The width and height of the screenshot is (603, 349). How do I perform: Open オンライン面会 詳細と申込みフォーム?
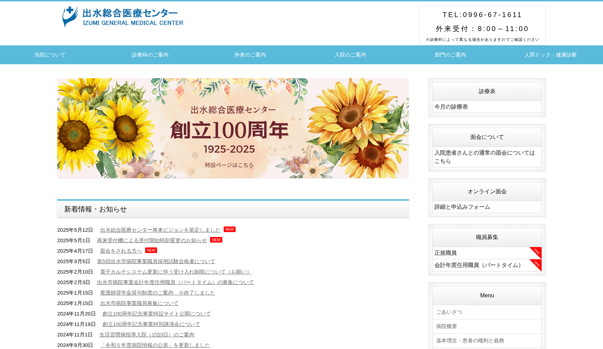pos(462,207)
